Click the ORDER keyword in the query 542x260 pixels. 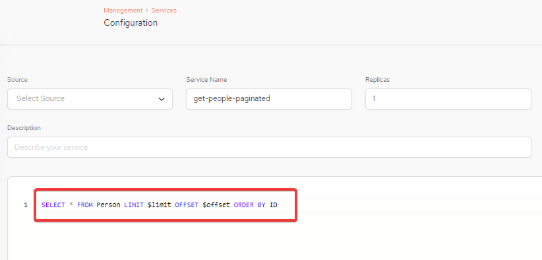click(244, 205)
